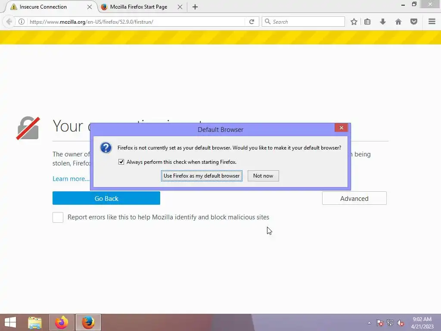This screenshot has width=441, height=331.
Task: Open Advanced certificate error options
Action: click(x=354, y=198)
